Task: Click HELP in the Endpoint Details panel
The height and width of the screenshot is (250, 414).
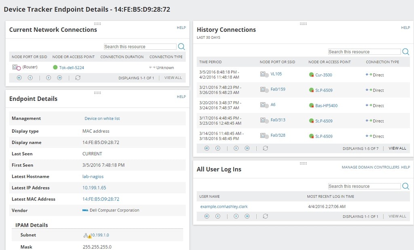Action: point(181,96)
